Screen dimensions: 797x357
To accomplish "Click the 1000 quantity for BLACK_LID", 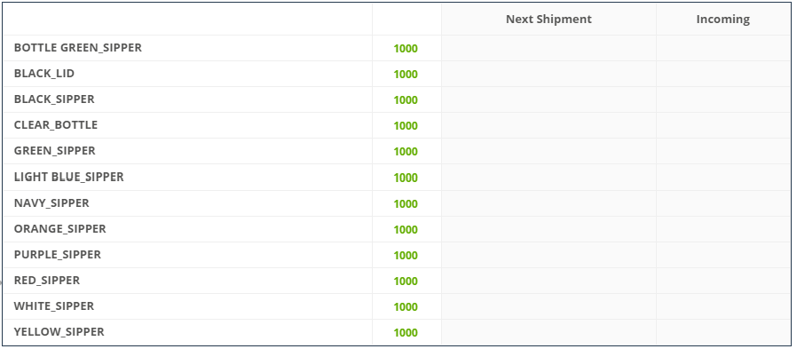I will (406, 75).
